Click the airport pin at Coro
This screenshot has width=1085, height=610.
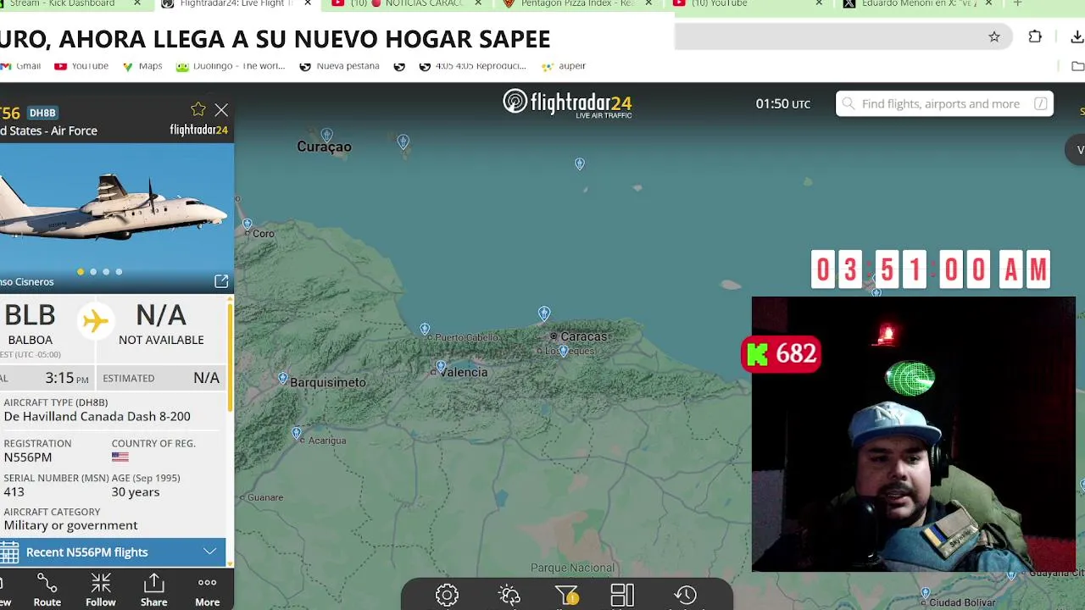click(x=248, y=225)
